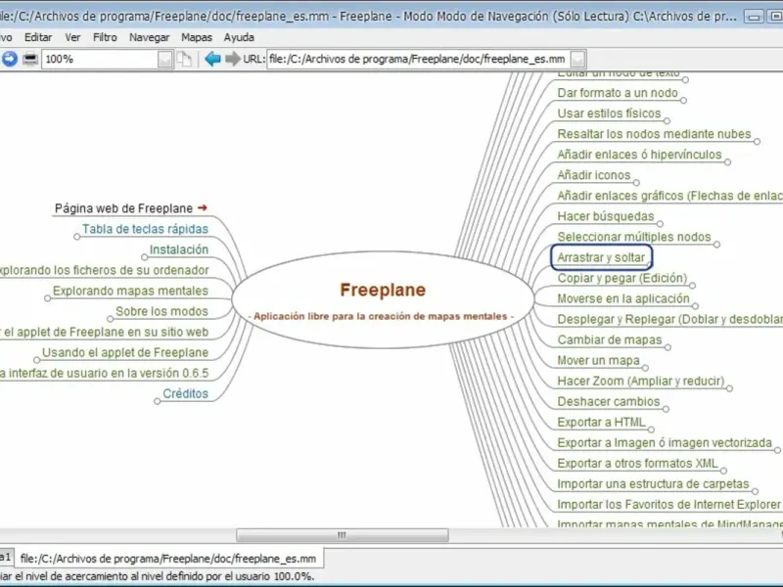
Task: Select the Mover un mapa node
Action: 598,360
